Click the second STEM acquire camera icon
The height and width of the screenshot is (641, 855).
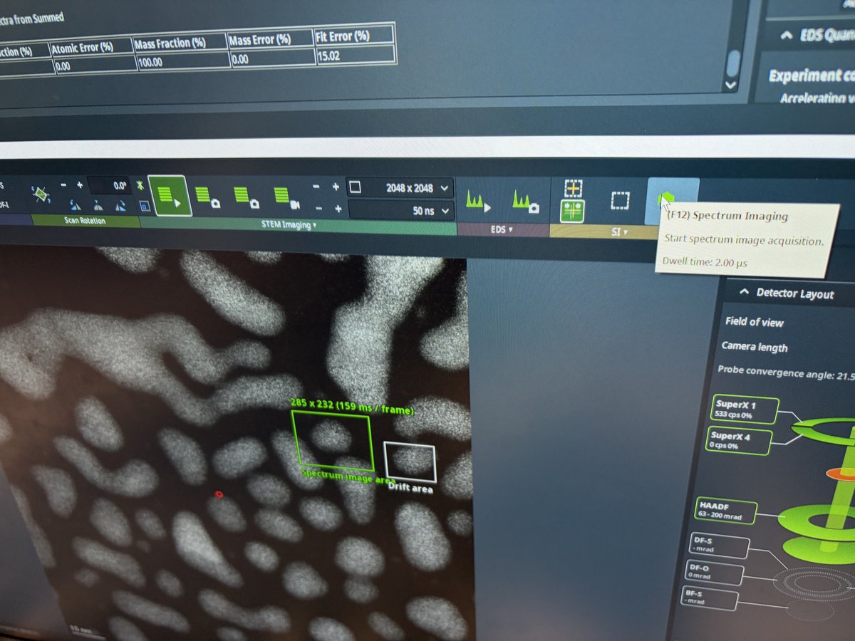pyautogui.click(x=247, y=197)
